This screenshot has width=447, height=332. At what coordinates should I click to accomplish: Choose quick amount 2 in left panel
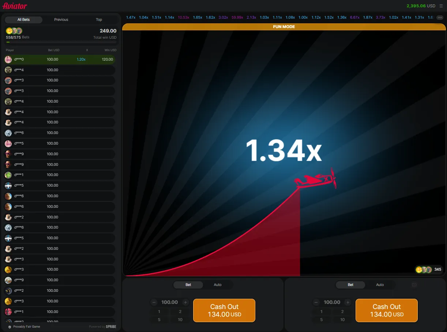coord(180,312)
